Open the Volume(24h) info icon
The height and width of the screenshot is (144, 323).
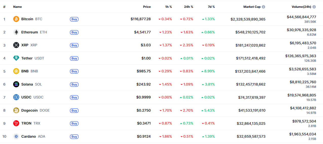coord(314,7)
